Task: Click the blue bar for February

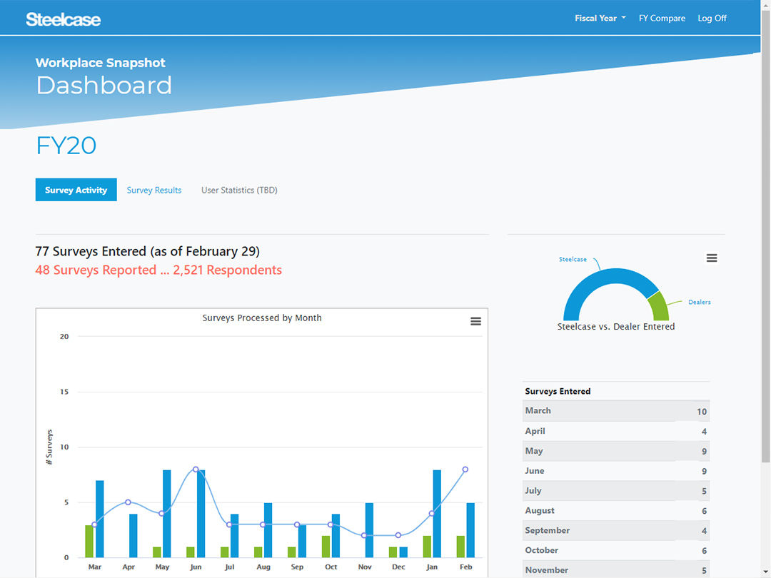Action: pos(470,529)
